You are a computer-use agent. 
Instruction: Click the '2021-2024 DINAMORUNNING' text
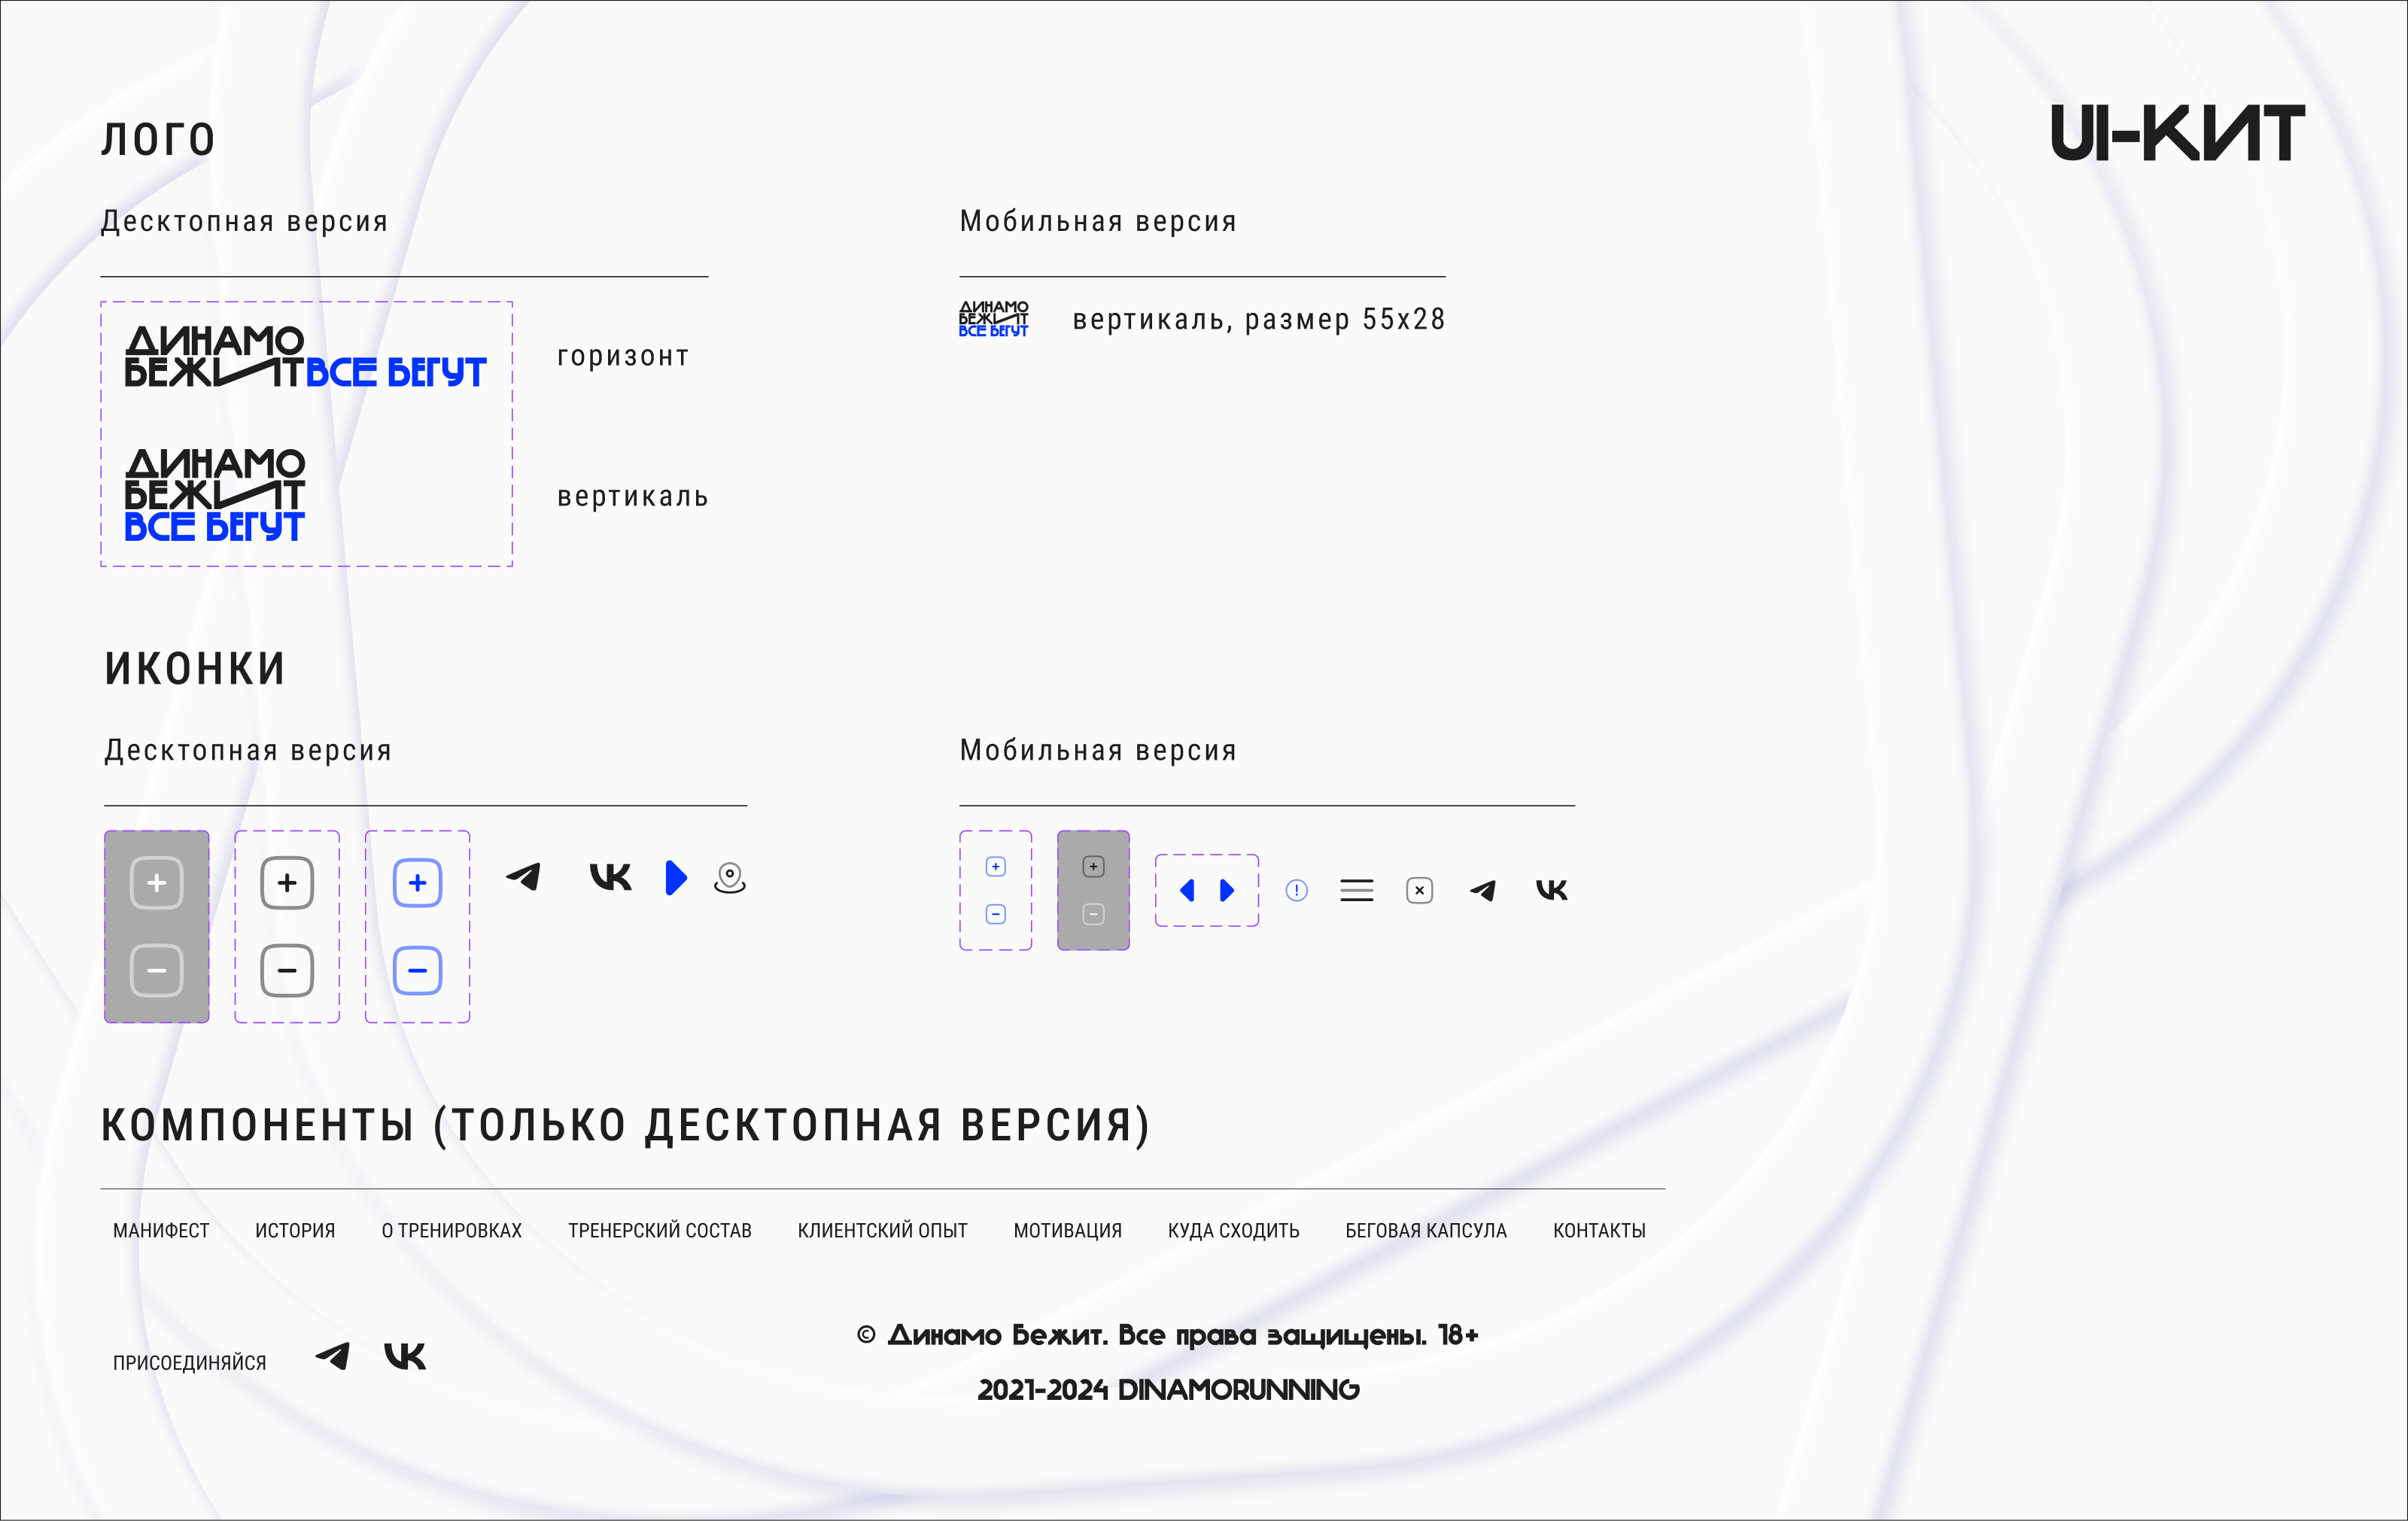coord(1168,1389)
